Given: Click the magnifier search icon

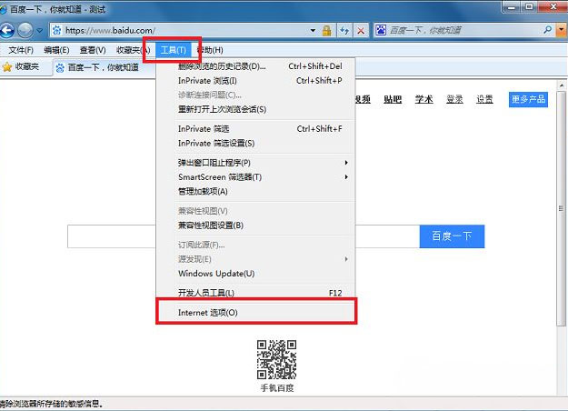Looking at the screenshot, I should coord(548,30).
